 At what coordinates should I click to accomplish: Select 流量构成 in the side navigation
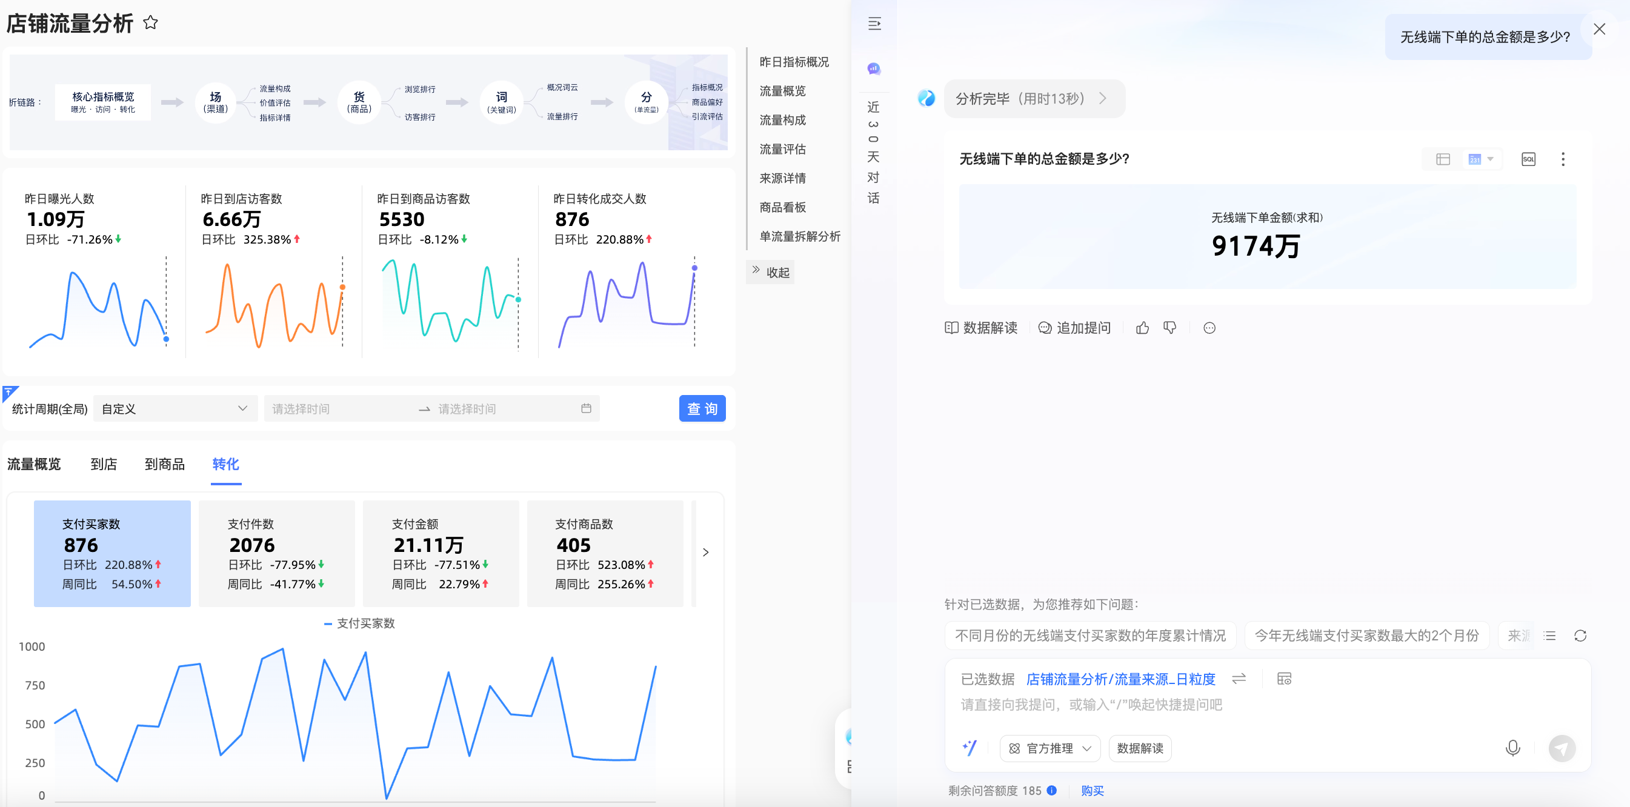(x=782, y=120)
